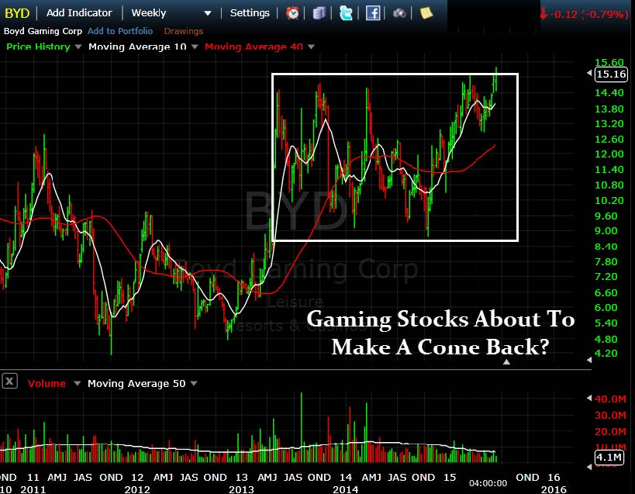Expand the Volume dropdown arrow
The image size is (635, 494).
tap(77, 383)
